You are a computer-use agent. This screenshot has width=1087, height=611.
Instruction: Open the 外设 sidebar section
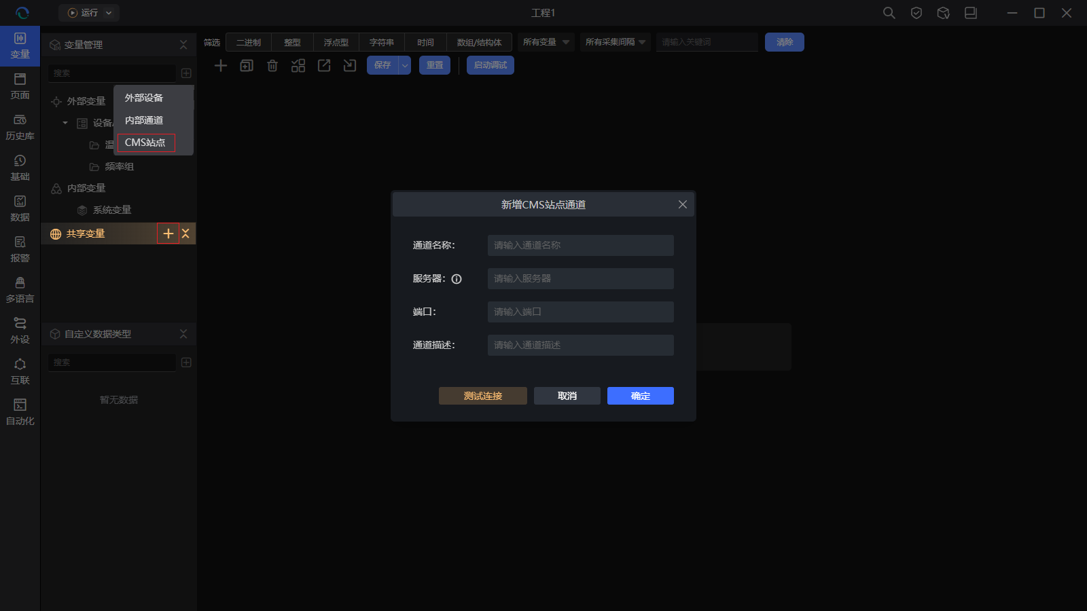point(20,331)
